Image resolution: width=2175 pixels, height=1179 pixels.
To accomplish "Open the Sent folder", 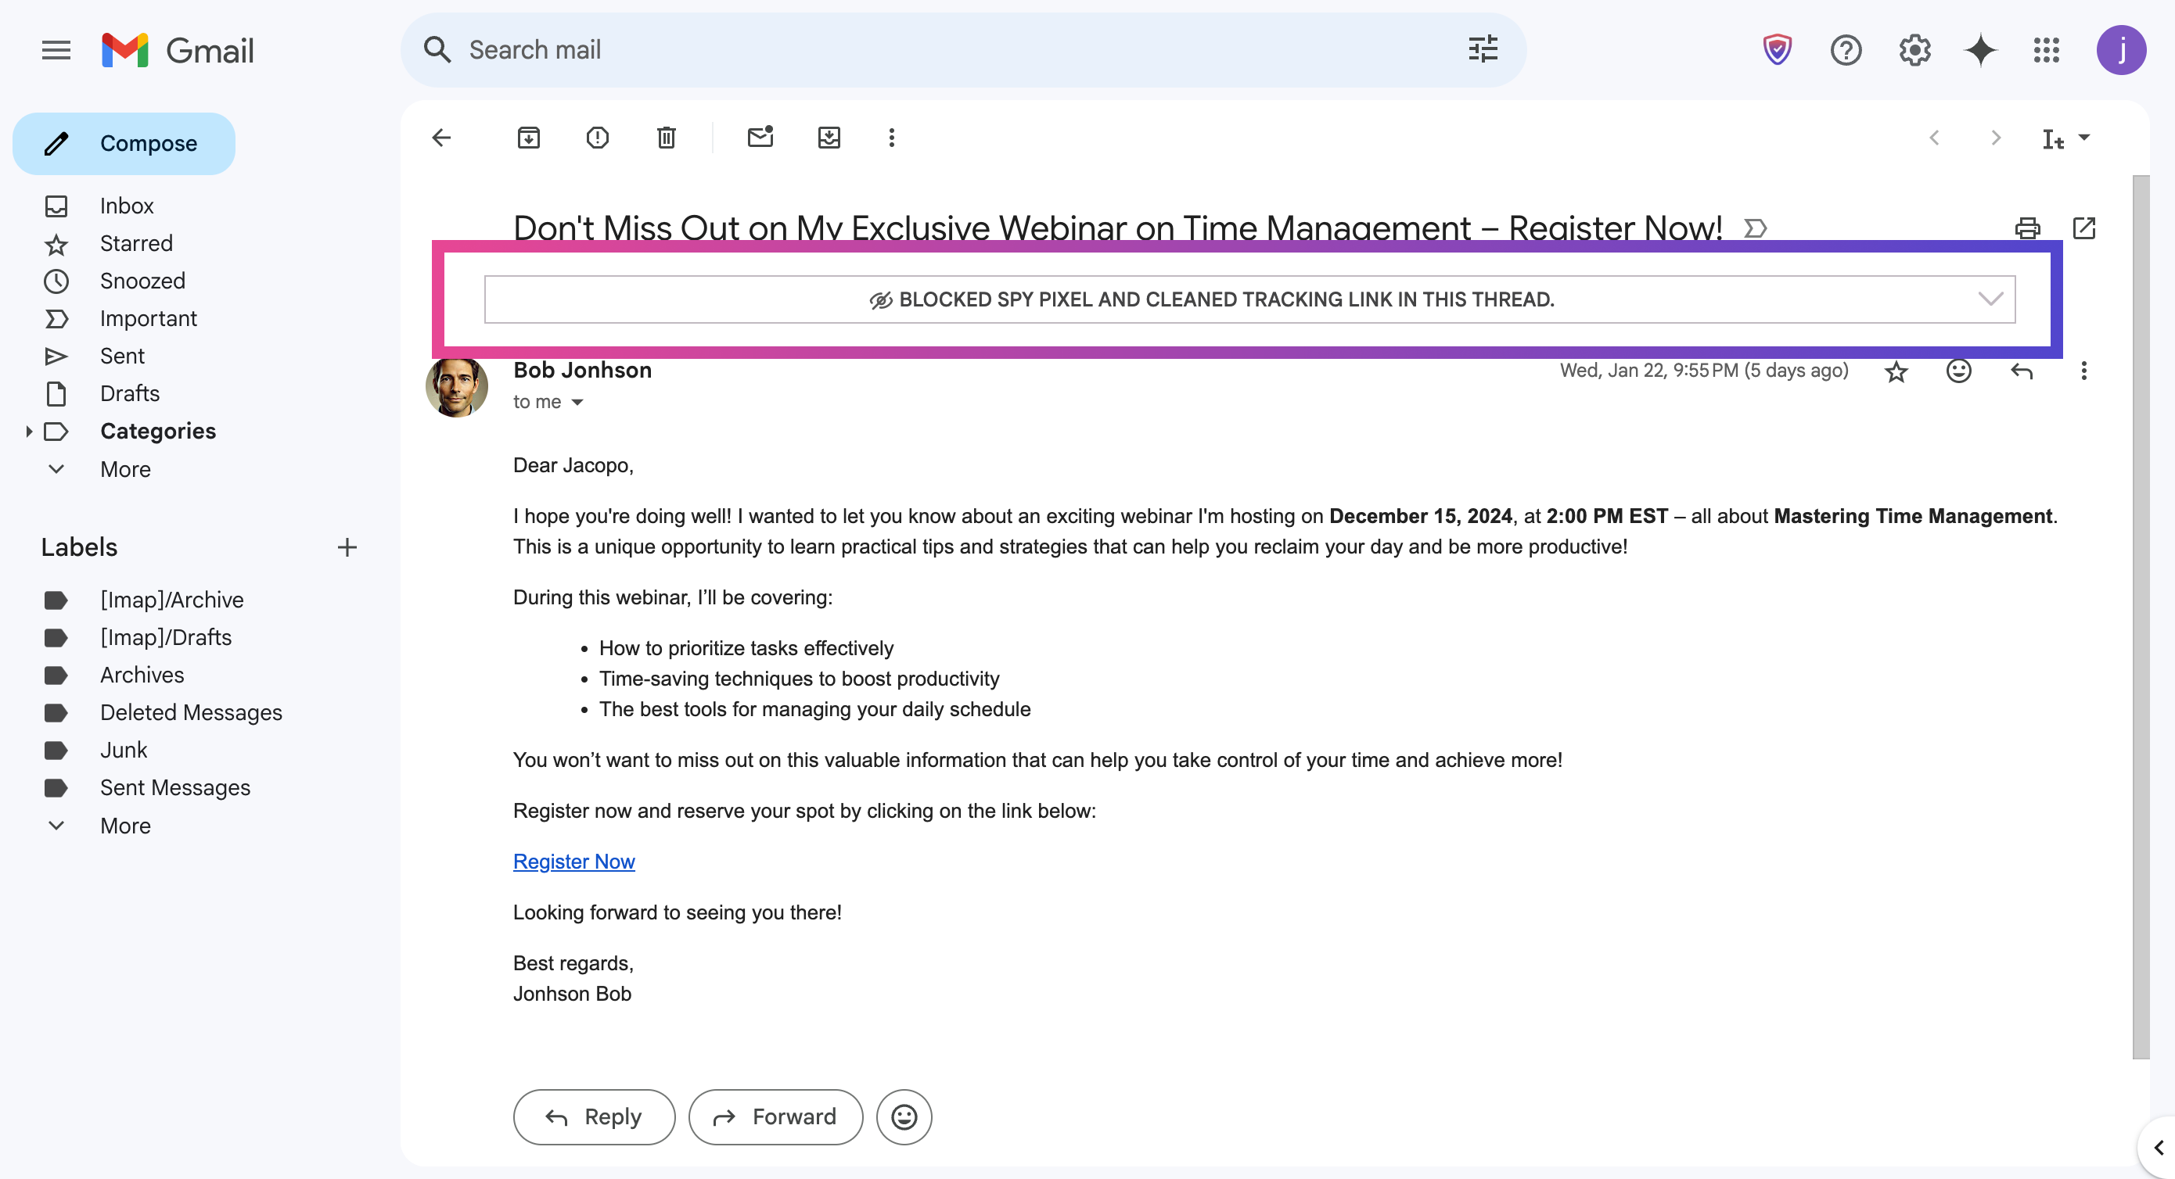I will 121,357.
